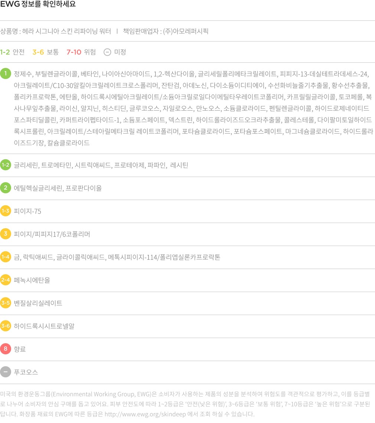Click the EWG 정보를 확인하세요 heading
The width and height of the screenshot is (375, 423).
[x=38, y=5]
